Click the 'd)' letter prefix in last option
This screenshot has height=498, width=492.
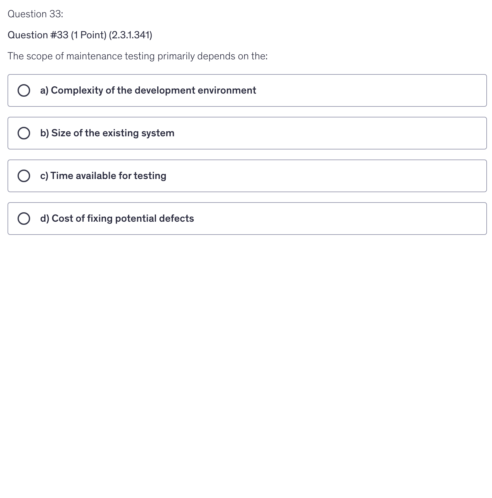(45, 219)
